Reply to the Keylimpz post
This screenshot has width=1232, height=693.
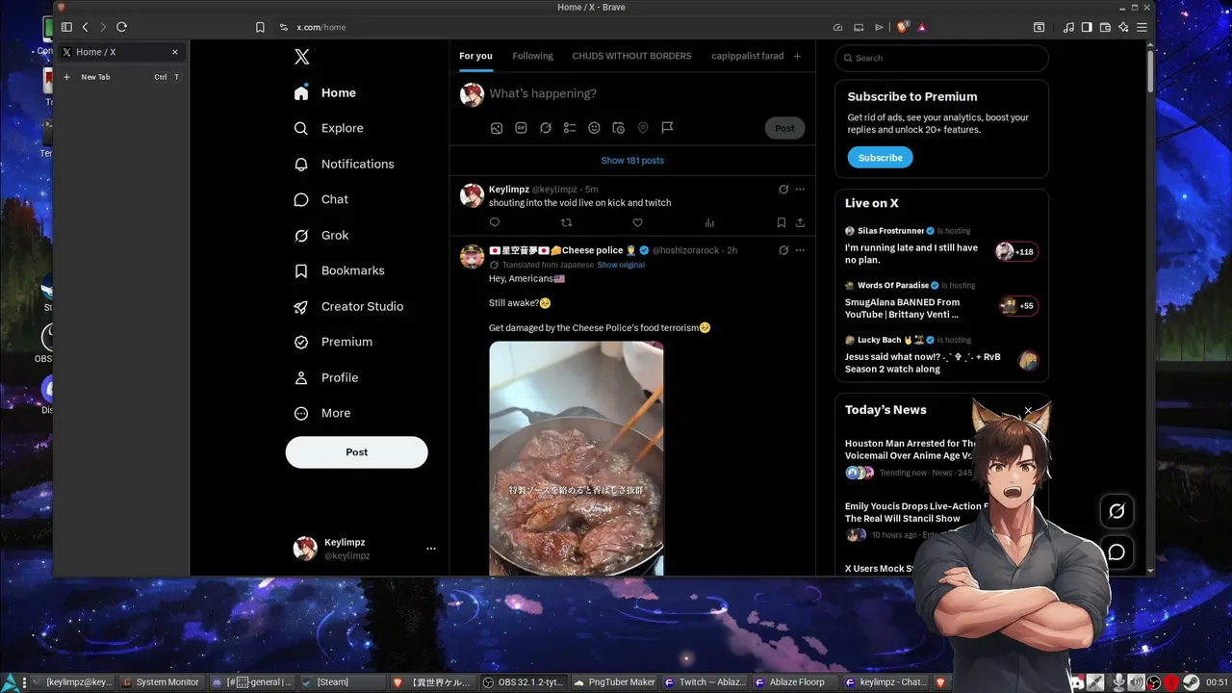(495, 222)
